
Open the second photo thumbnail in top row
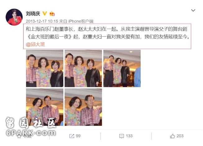pos(83,68)
